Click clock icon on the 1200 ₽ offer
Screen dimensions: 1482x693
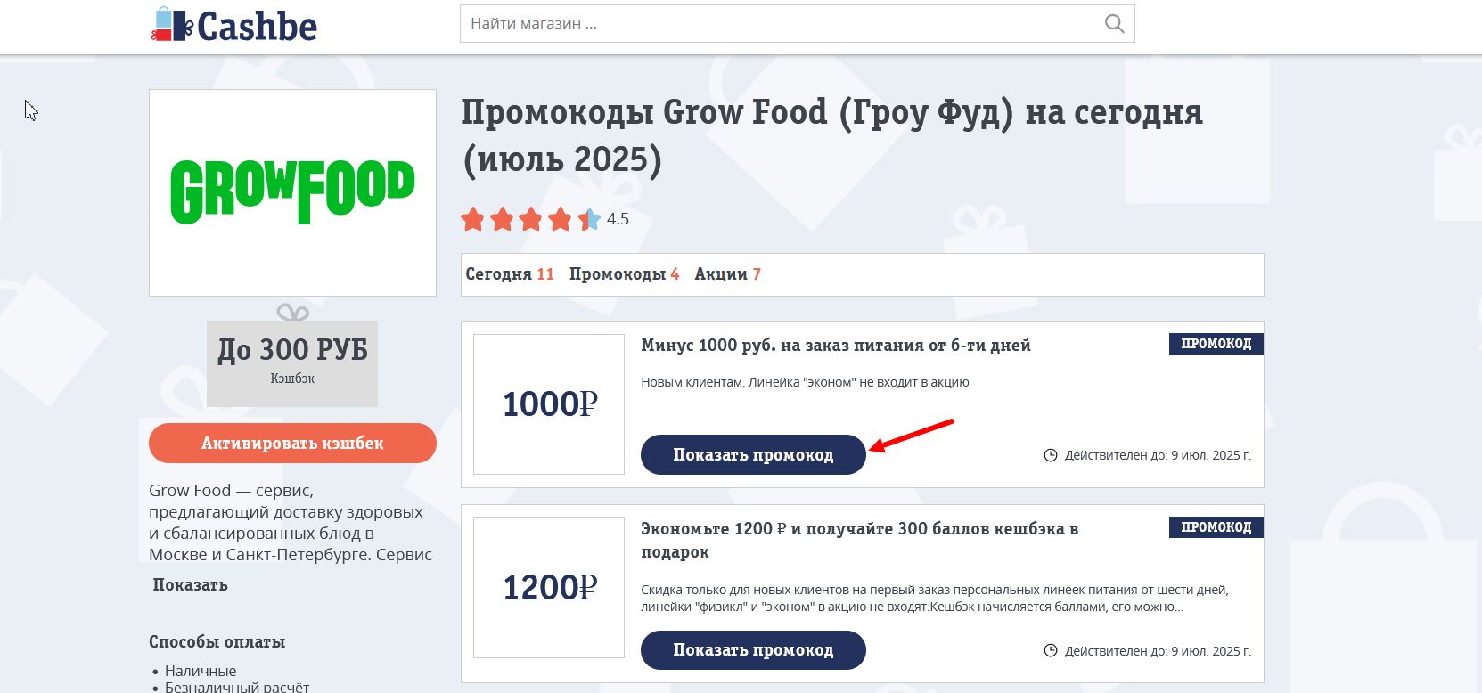1051,651
